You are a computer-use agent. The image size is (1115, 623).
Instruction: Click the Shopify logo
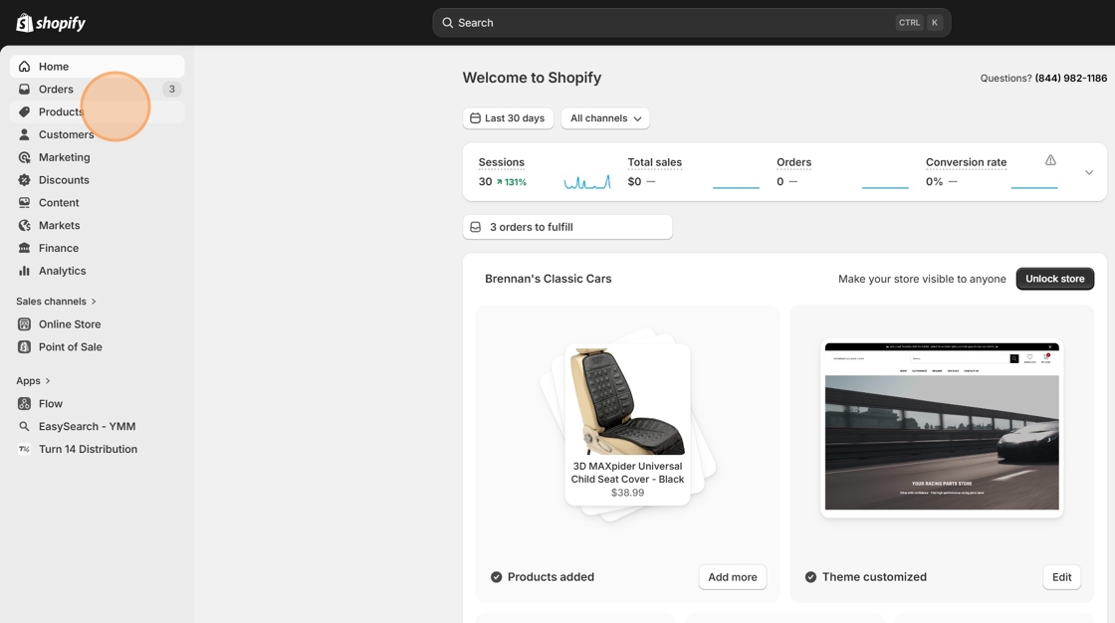click(x=51, y=23)
